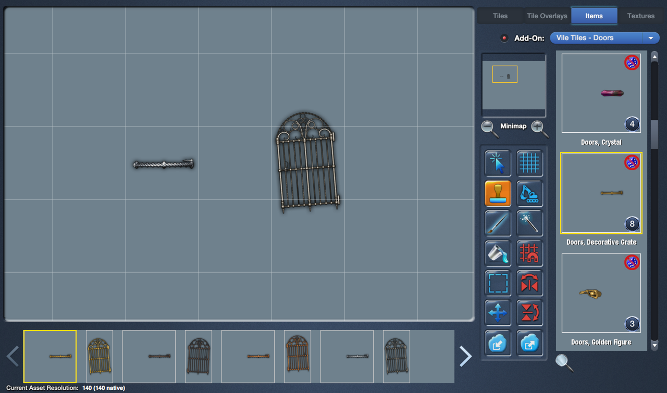667x393 pixels.
Task: Toggle the grid display tool
Action: point(529,163)
